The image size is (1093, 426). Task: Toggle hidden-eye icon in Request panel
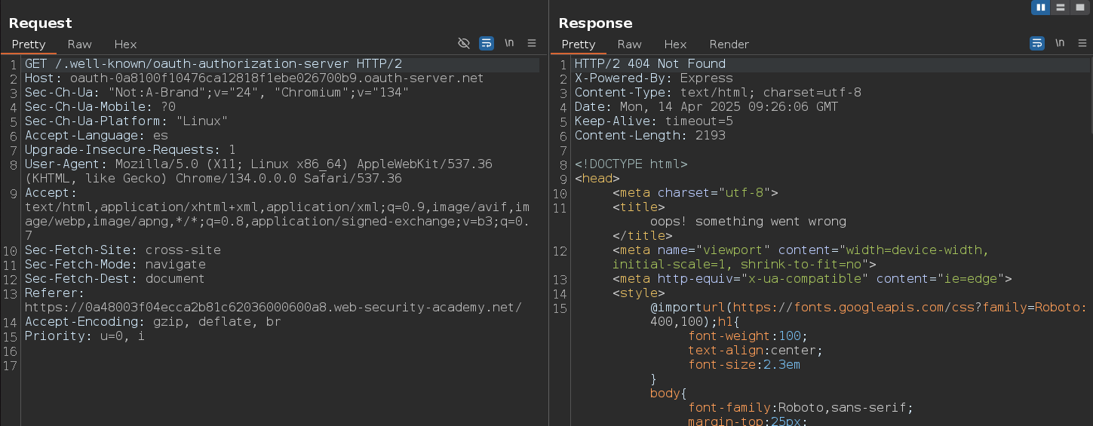[x=464, y=44]
